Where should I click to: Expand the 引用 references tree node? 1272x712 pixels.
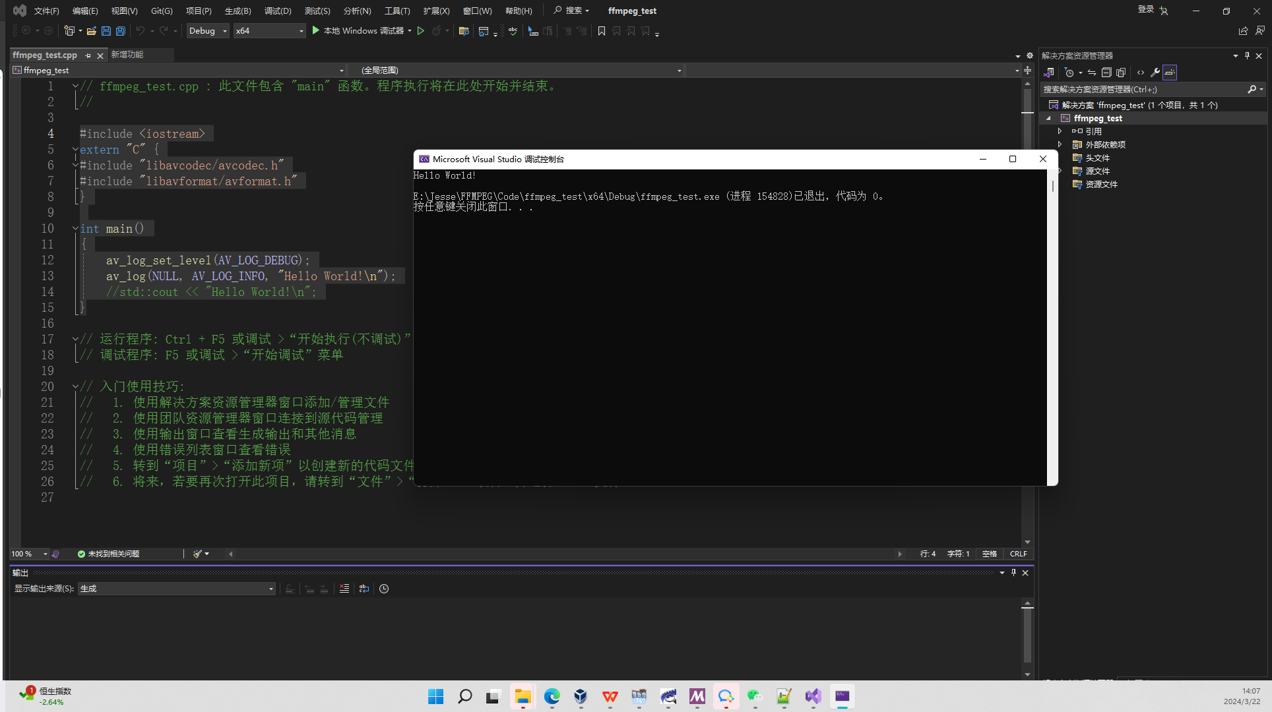[1060, 131]
